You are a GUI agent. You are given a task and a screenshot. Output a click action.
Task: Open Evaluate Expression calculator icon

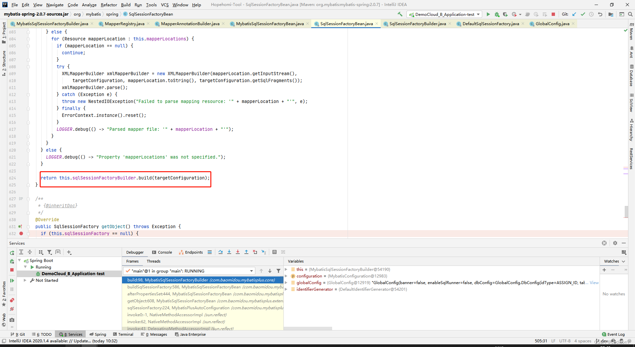(x=275, y=252)
